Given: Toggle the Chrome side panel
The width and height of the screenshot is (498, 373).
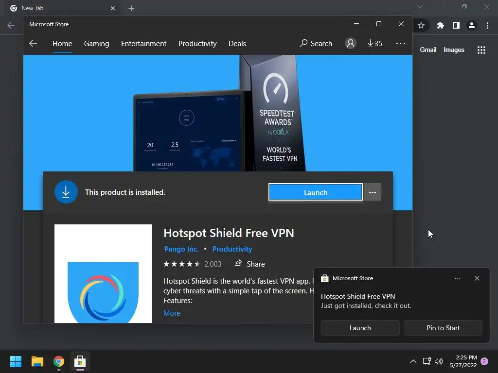Looking at the screenshot, I should (456, 25).
